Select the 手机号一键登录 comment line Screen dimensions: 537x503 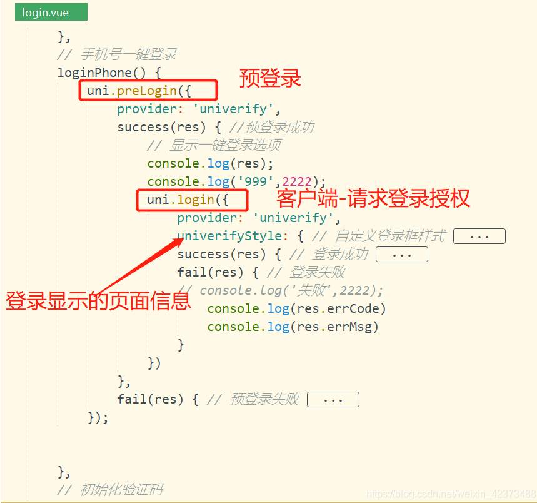117,54
